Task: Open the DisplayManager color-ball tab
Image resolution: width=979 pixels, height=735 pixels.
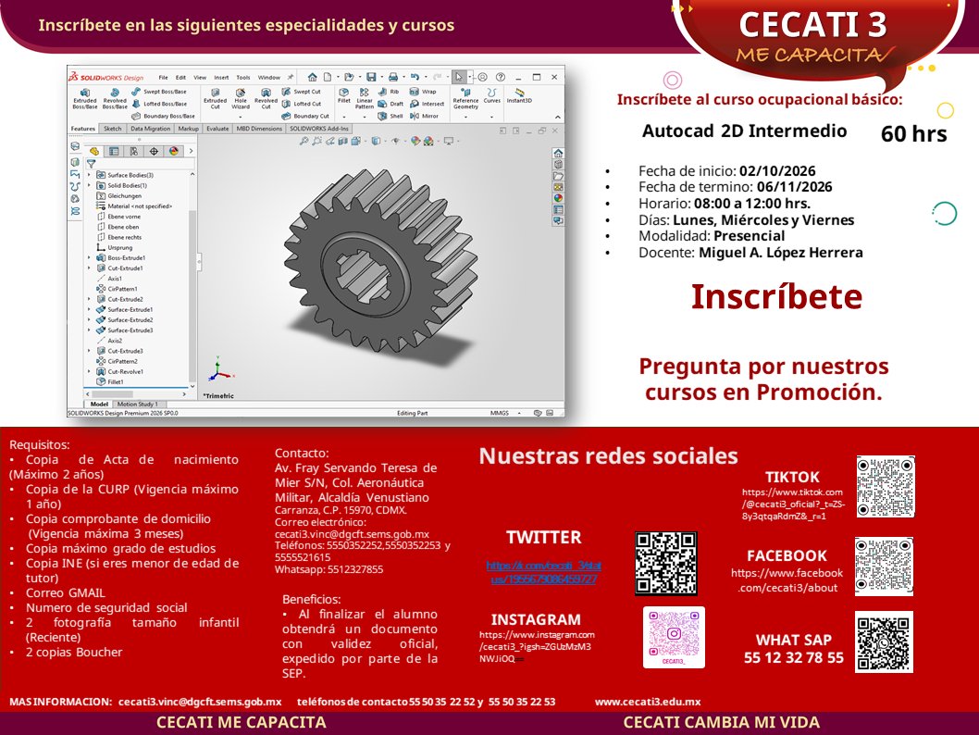Action: pyautogui.click(x=174, y=151)
